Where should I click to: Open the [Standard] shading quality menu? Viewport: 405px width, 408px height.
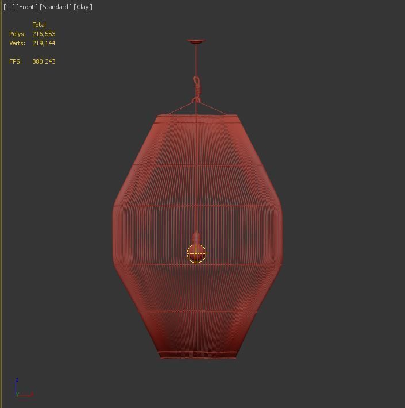(56, 7)
